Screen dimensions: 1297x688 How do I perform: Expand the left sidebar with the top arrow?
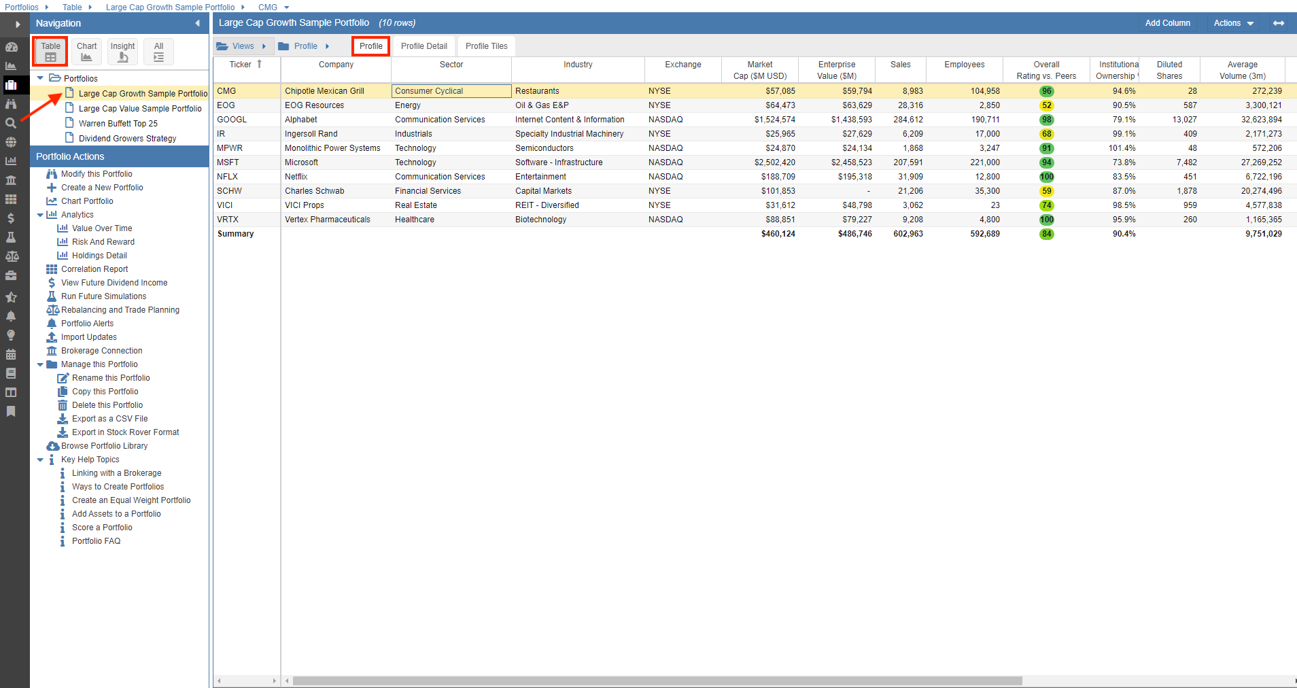[18, 24]
